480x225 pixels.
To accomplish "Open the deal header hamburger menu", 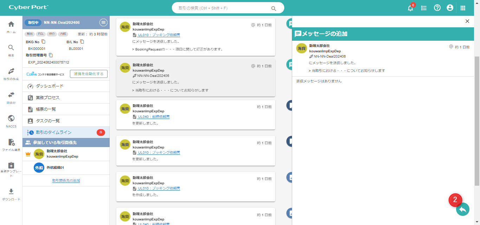I will pyautogui.click(x=103, y=22).
